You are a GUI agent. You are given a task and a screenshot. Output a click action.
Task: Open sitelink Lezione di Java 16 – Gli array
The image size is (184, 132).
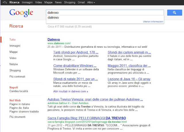click(129, 79)
